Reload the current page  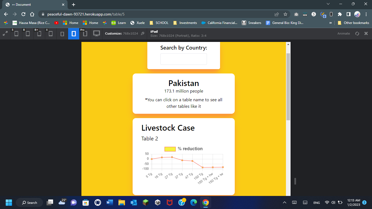click(23, 14)
